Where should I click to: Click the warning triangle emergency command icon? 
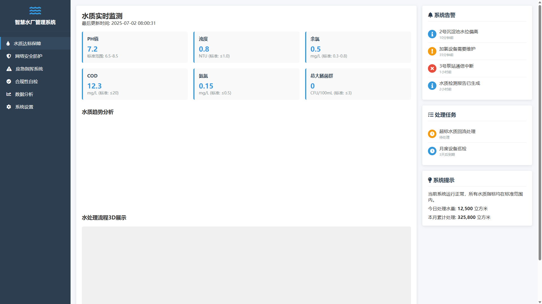(x=9, y=69)
